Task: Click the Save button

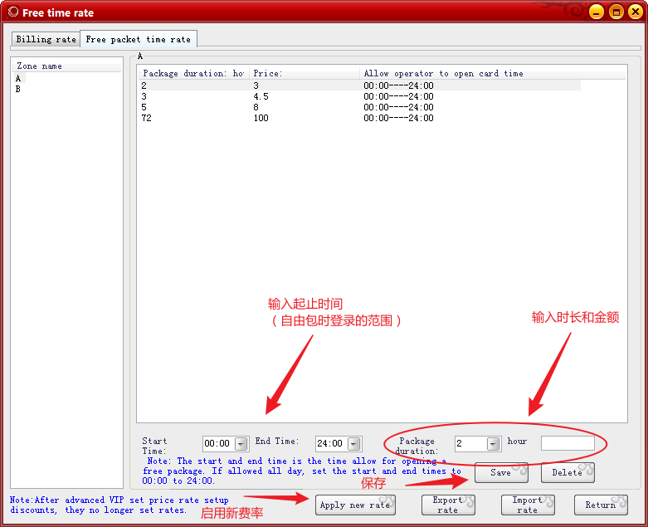Action: tap(501, 472)
